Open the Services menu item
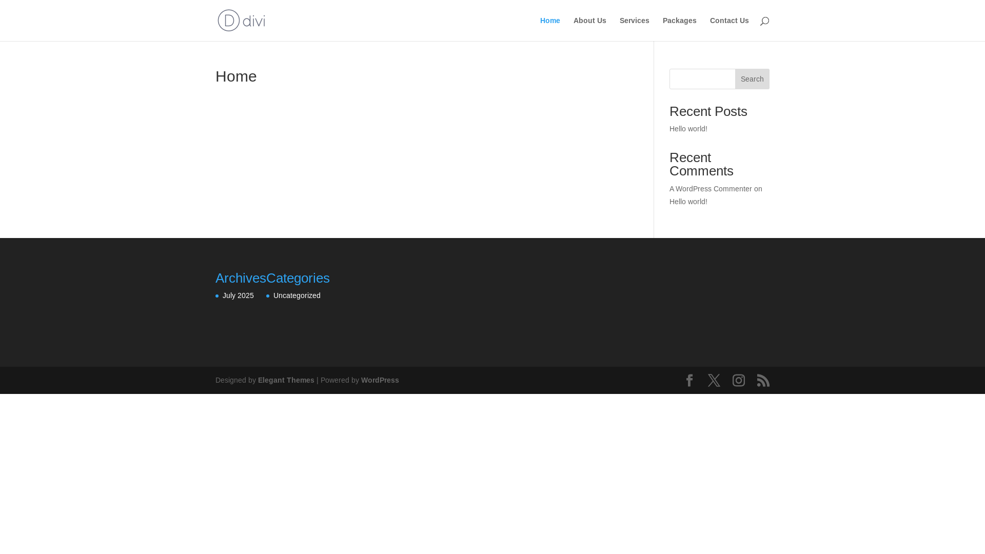 tap(635, 21)
